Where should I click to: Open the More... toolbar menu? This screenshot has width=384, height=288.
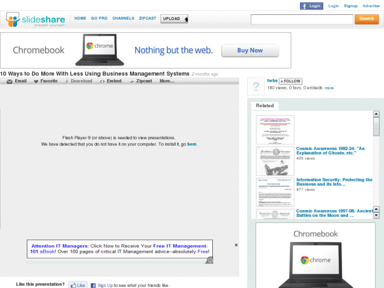click(x=167, y=81)
